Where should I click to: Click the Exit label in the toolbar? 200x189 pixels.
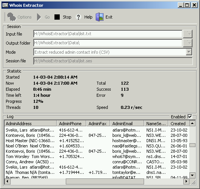pos(109,17)
